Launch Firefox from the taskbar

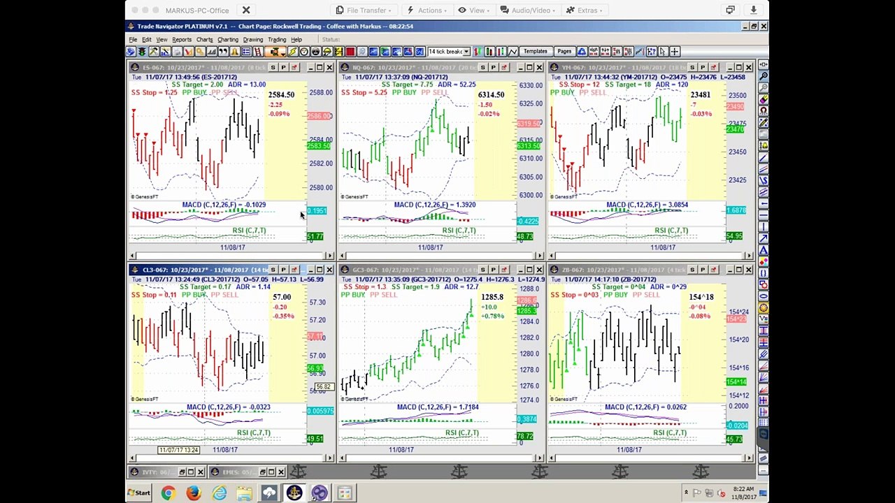point(194,493)
